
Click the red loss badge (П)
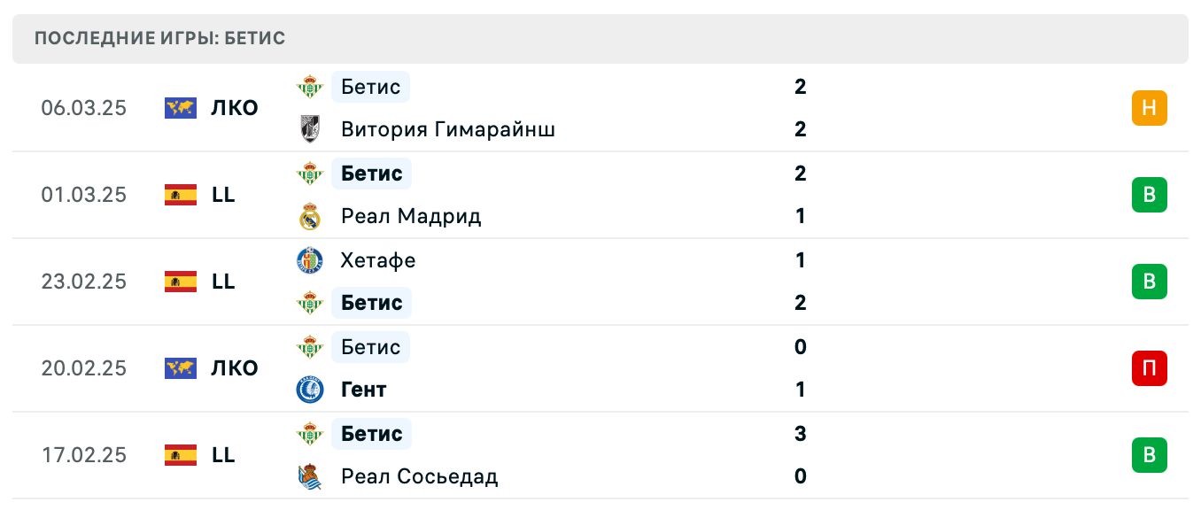pos(1149,368)
